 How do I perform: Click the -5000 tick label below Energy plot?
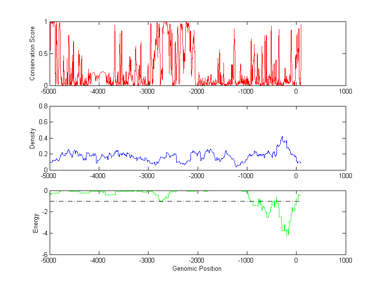tap(49, 261)
